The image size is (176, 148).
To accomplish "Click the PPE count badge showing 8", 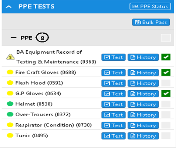I will pyautogui.click(x=42, y=37).
